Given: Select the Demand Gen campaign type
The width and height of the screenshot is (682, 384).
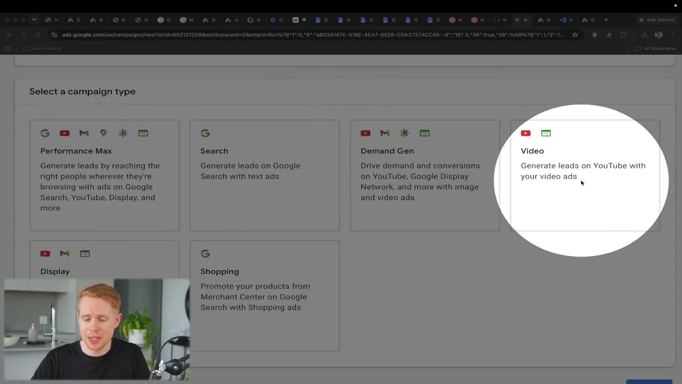Looking at the screenshot, I should point(425,175).
